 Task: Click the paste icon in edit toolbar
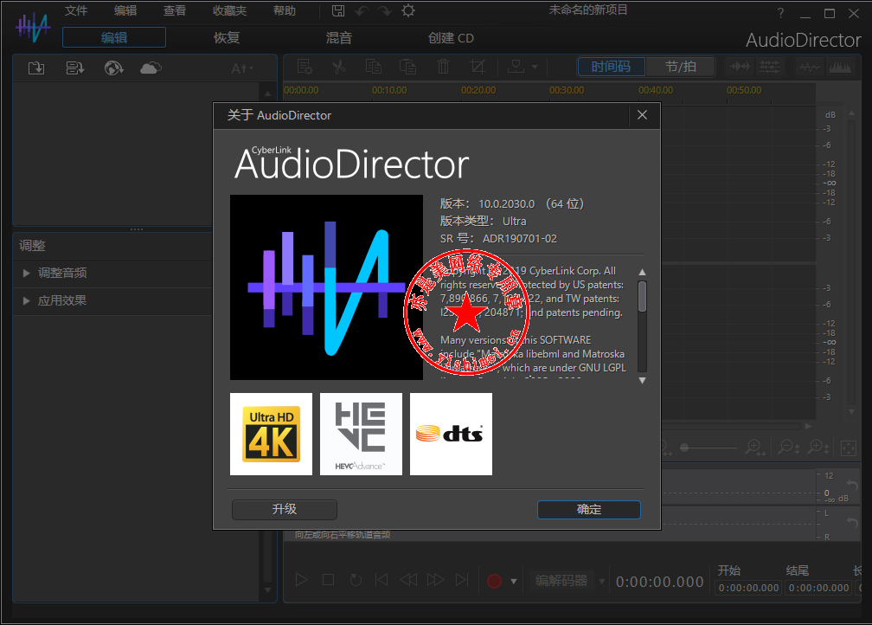[407, 67]
